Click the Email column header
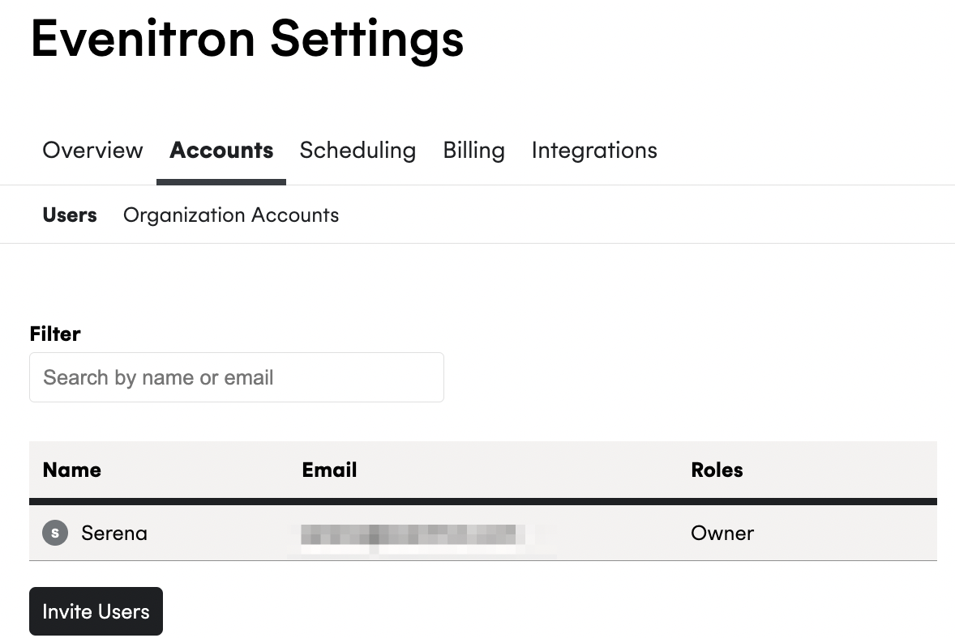The image size is (955, 638). [x=329, y=470]
